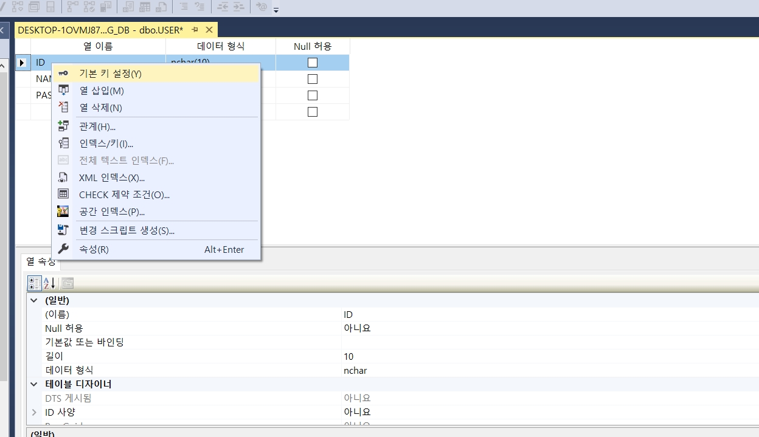Click the left-pointing outdent toolbar icon
Image resolution: width=759 pixels, height=437 pixels.
tap(223, 7)
